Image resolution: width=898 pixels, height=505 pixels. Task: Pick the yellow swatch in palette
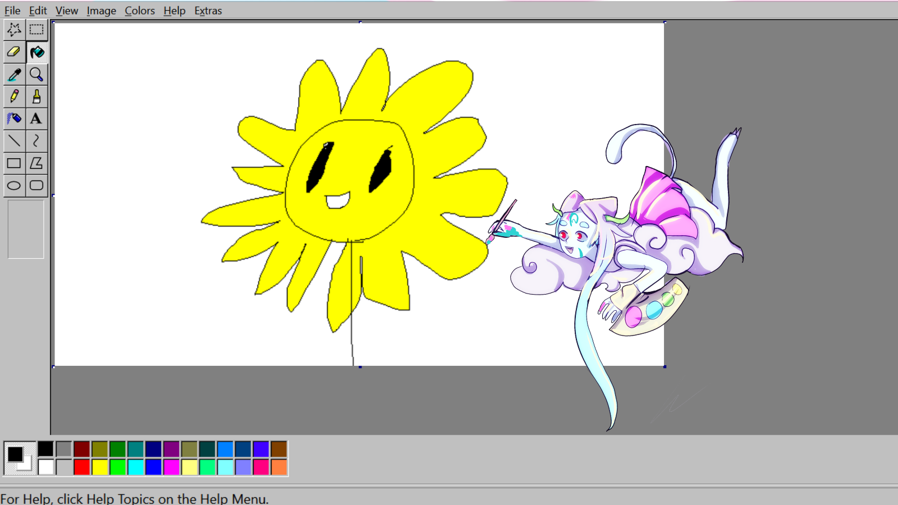click(100, 467)
